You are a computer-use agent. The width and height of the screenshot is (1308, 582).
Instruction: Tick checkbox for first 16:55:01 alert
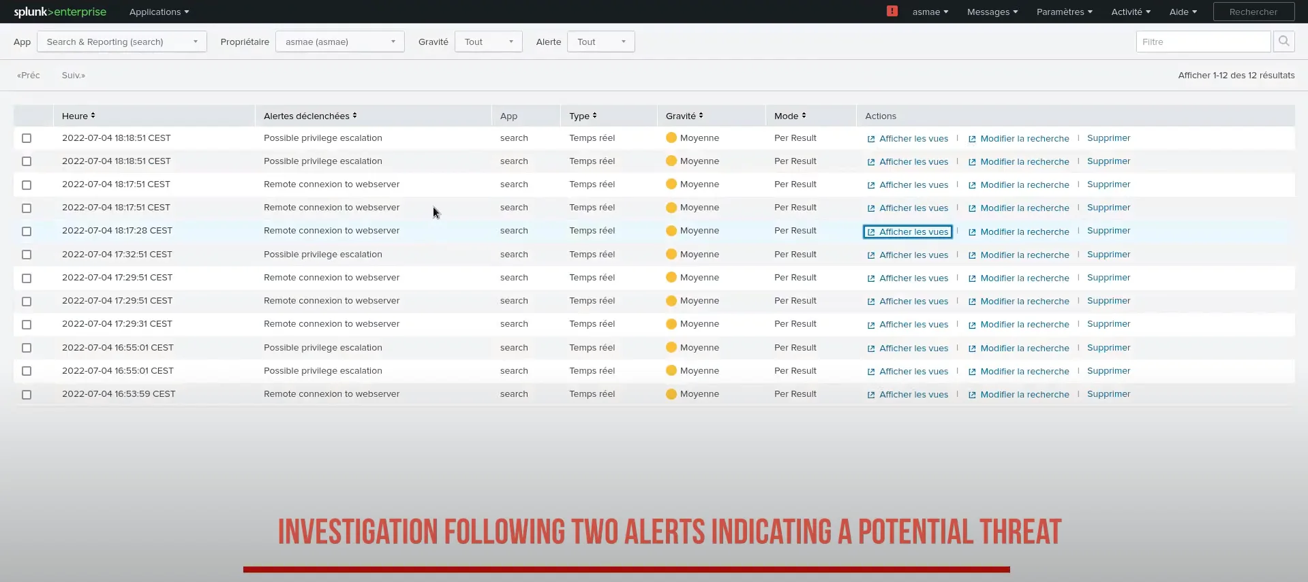pos(27,348)
